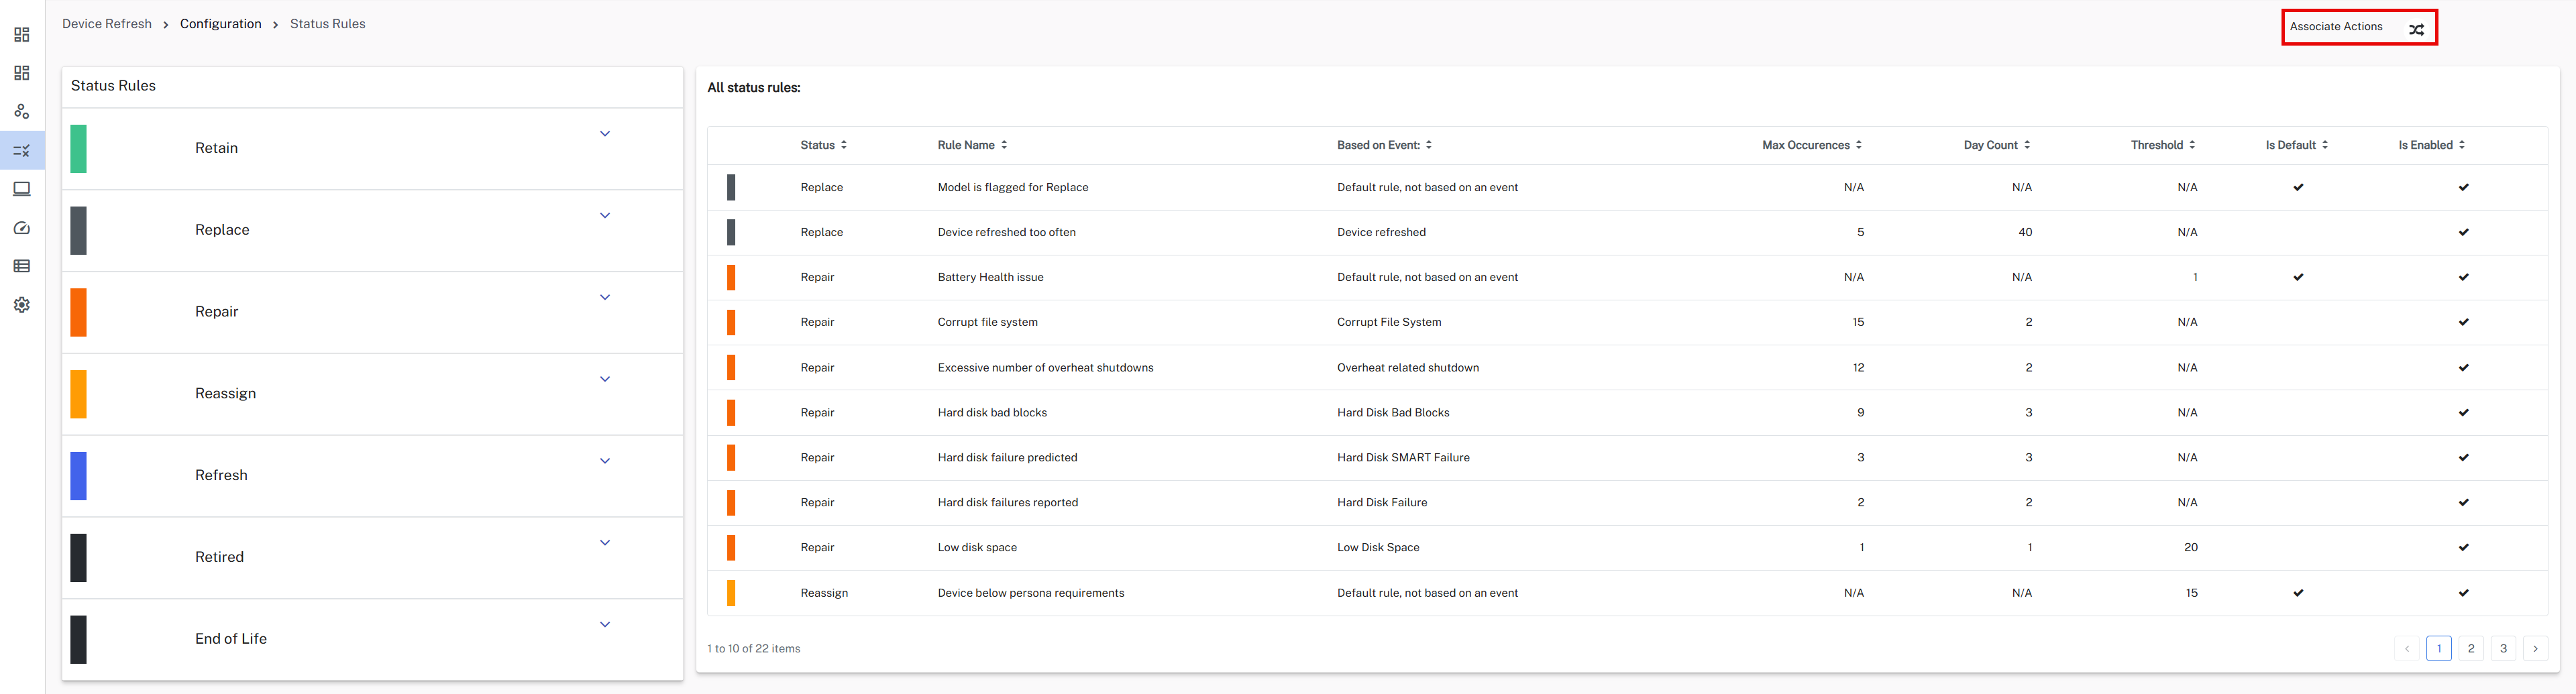Click the blue Refresh color swatch
This screenshot has width=2576, height=694.
point(79,476)
